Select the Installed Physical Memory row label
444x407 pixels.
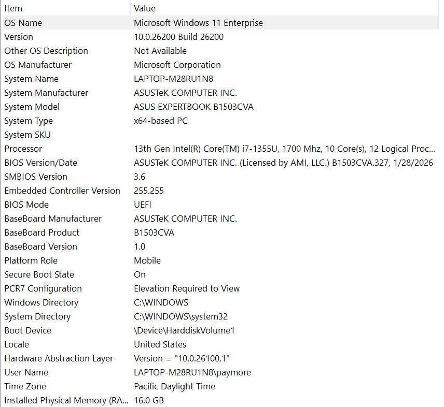(x=66, y=400)
